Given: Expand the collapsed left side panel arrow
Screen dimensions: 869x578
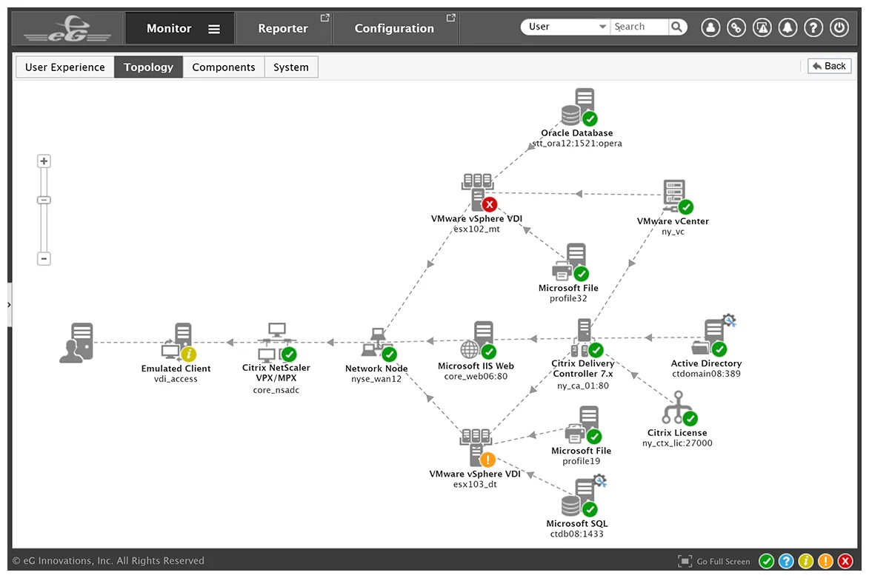Looking at the screenshot, I should [x=9, y=305].
